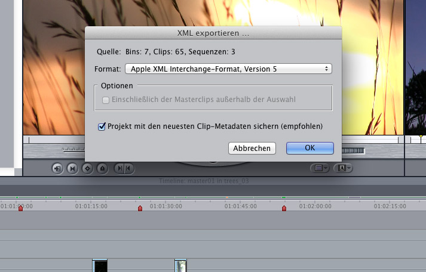Toggle 'Einschließlich der Masterclips' checkbox
This screenshot has height=272, width=426.
coord(106,100)
